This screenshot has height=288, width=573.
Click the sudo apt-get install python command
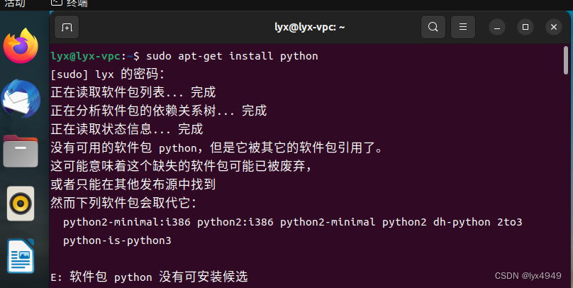[232, 56]
